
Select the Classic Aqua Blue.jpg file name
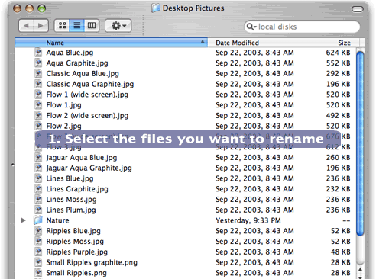point(83,74)
